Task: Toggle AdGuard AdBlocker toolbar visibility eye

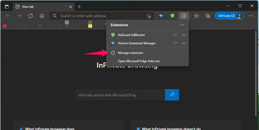Action: coord(175,35)
